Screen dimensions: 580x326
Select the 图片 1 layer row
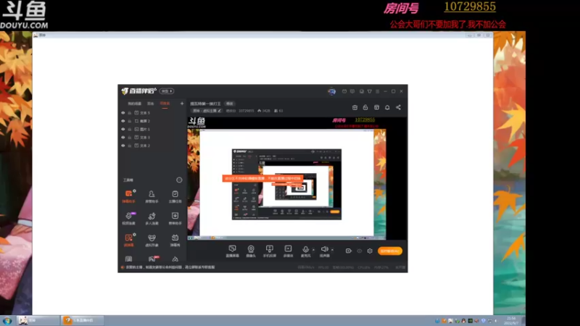[x=152, y=129]
